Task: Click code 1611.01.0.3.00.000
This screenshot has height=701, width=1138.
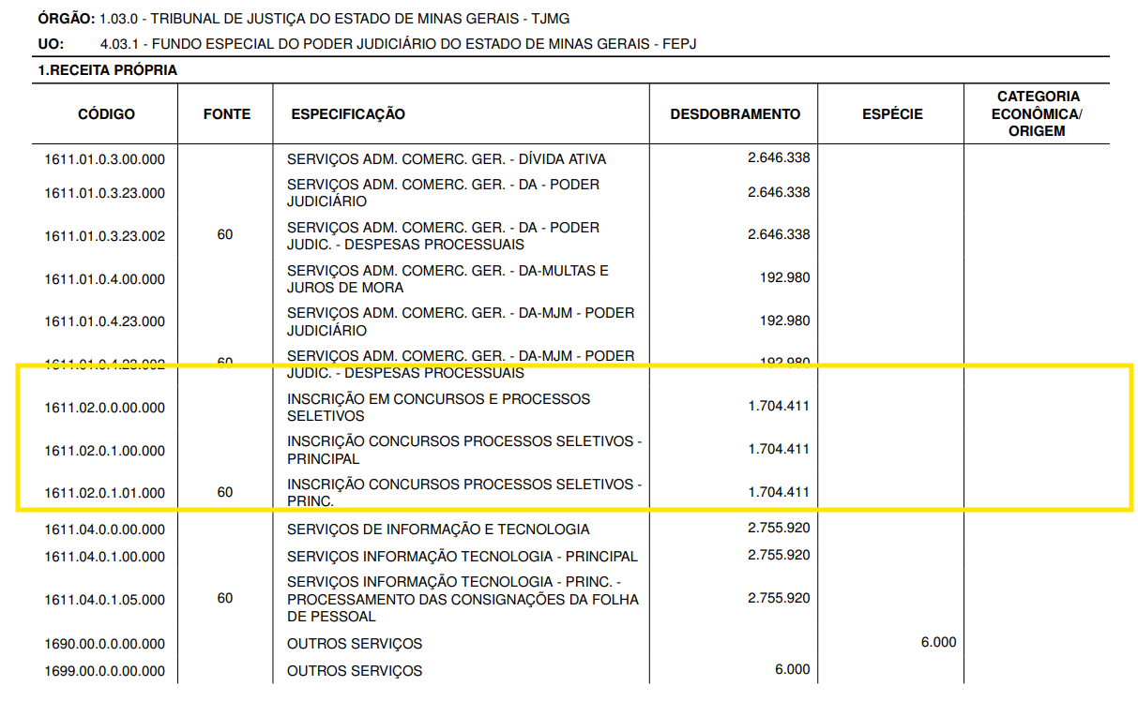Action: pyautogui.click(x=104, y=159)
